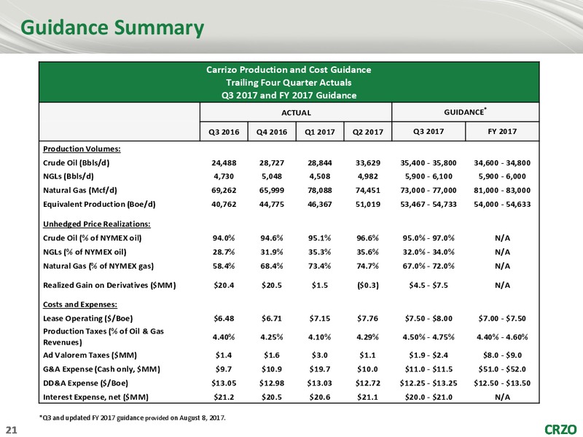Select natural gas value 78,088
Image resolution: width=583 pixels, height=437 pixels.
(x=320, y=190)
